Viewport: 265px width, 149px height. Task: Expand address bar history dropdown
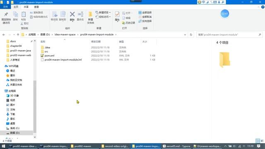pyautogui.click(x=185, y=35)
